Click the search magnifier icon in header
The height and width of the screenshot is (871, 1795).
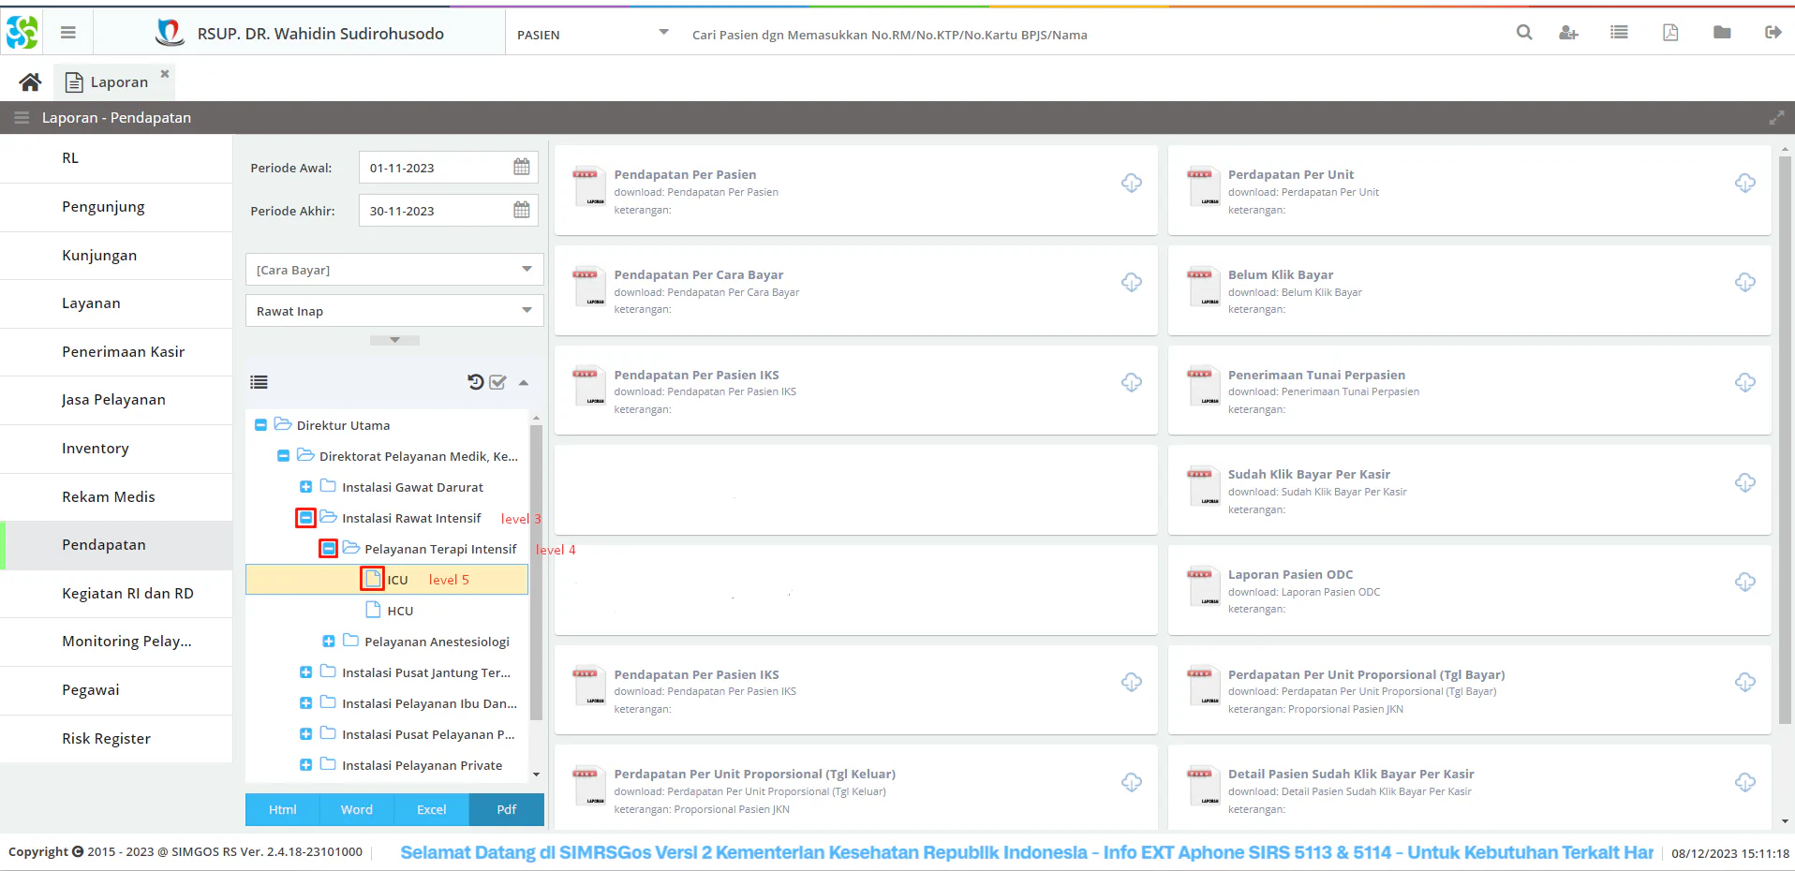point(1524,33)
